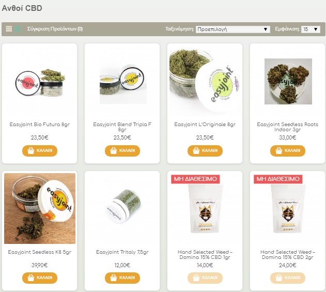The image size is (326, 292).
Task: Add Easyjoint Bio Futura 8gr to basket
Action: (x=40, y=150)
